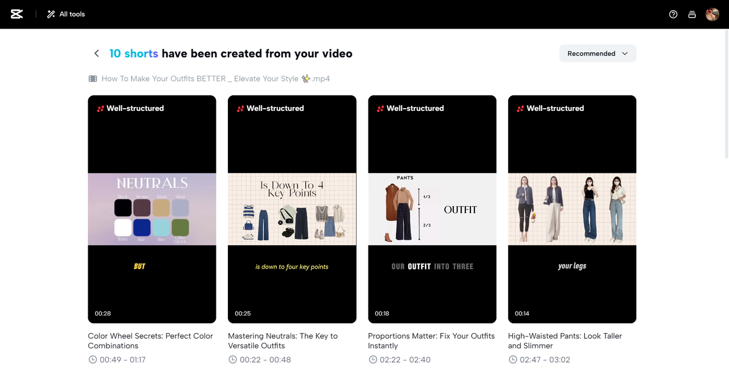
Task: Open the help question mark icon
Action: pyautogui.click(x=673, y=14)
